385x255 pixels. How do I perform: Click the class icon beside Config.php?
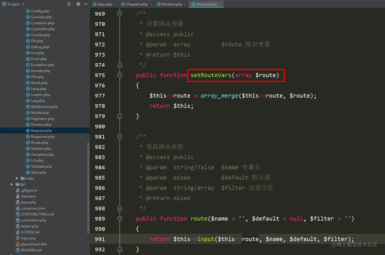28,11
